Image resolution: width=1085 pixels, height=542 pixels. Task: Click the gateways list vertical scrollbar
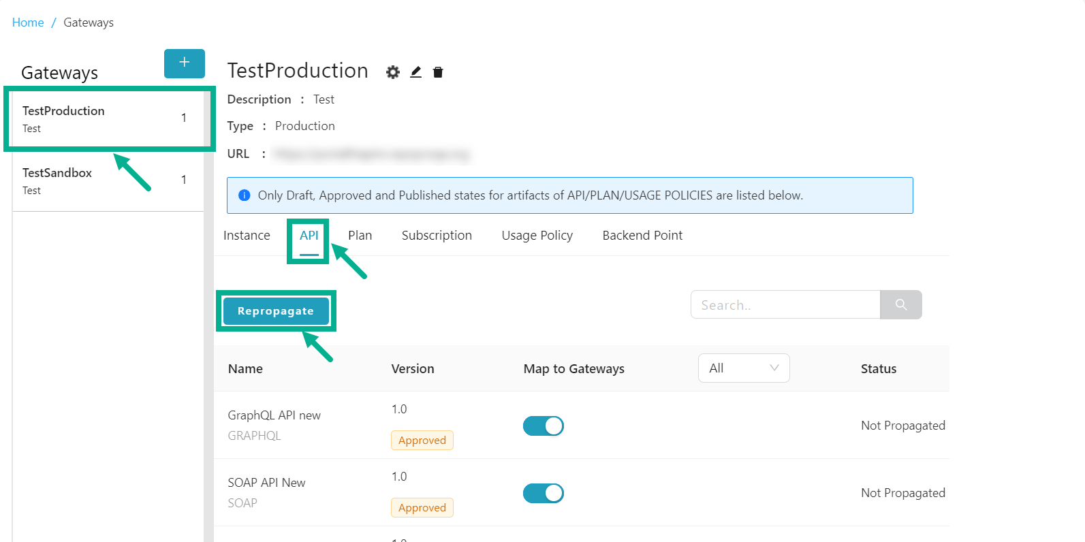click(x=208, y=340)
